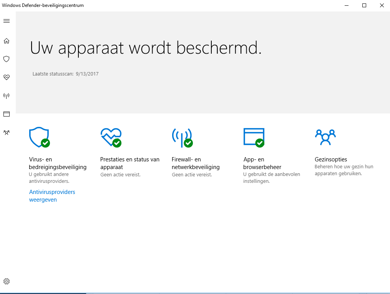Click the large family people icon
This screenshot has width=390, height=294.
point(325,137)
